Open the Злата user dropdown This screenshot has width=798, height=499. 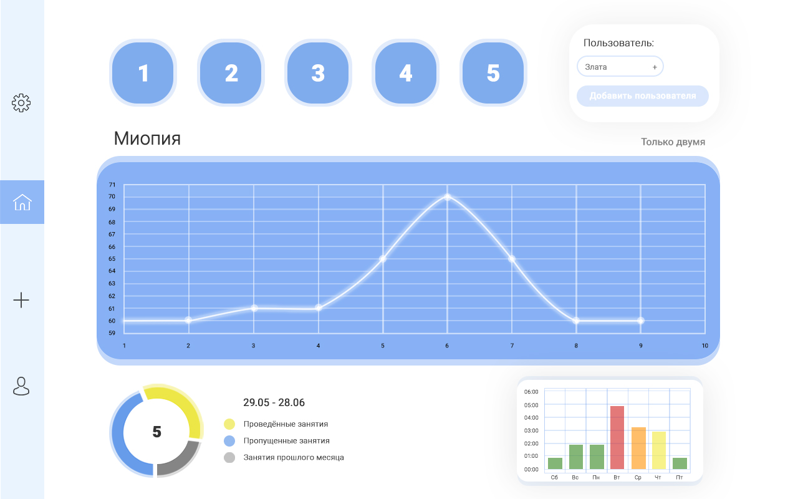[x=620, y=67]
